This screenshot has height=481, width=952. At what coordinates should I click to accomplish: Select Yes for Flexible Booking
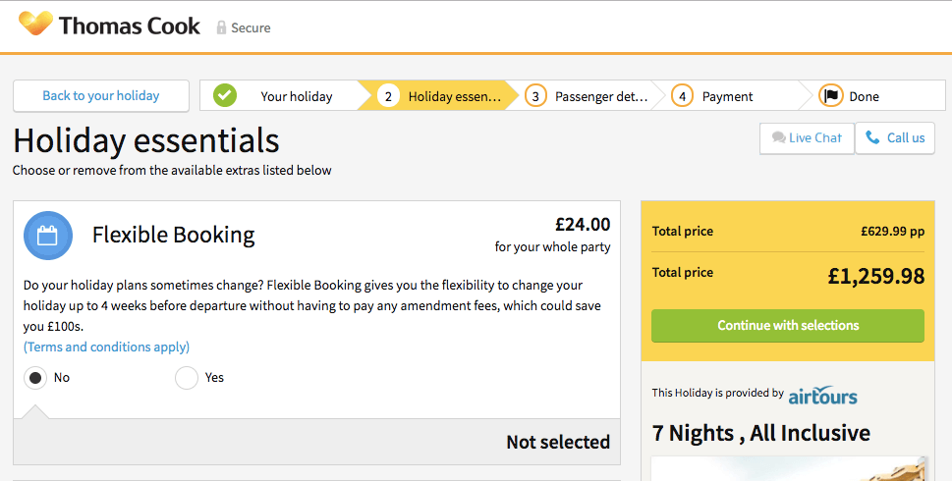click(187, 378)
